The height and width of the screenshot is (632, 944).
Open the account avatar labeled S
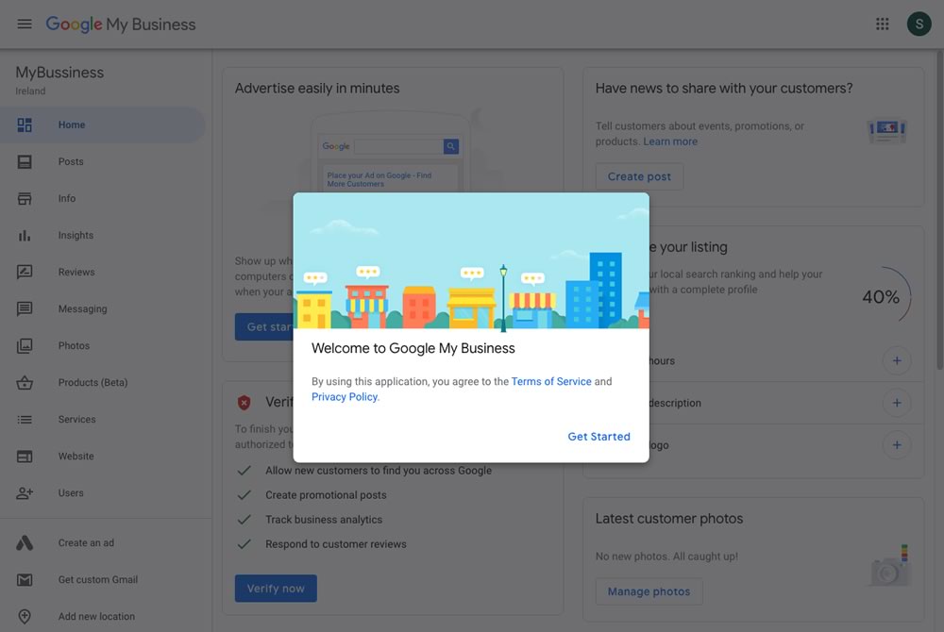tap(919, 24)
